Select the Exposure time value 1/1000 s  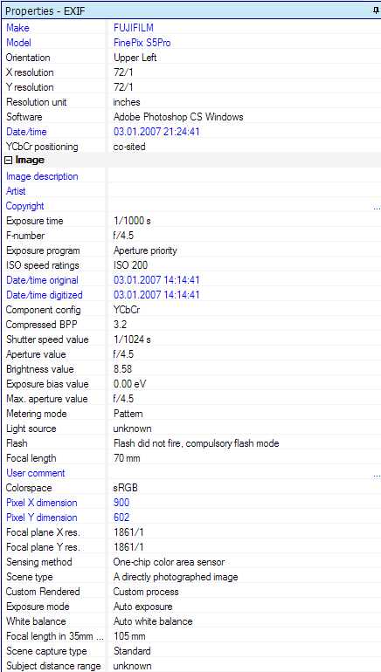[x=132, y=221]
